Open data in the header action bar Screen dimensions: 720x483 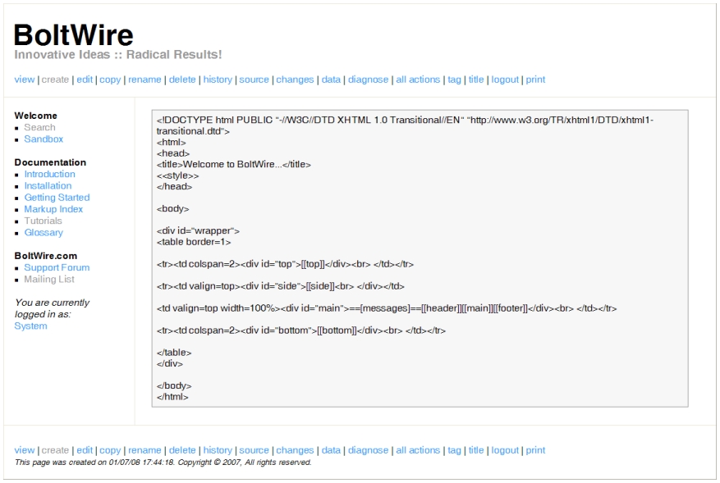tap(331, 80)
